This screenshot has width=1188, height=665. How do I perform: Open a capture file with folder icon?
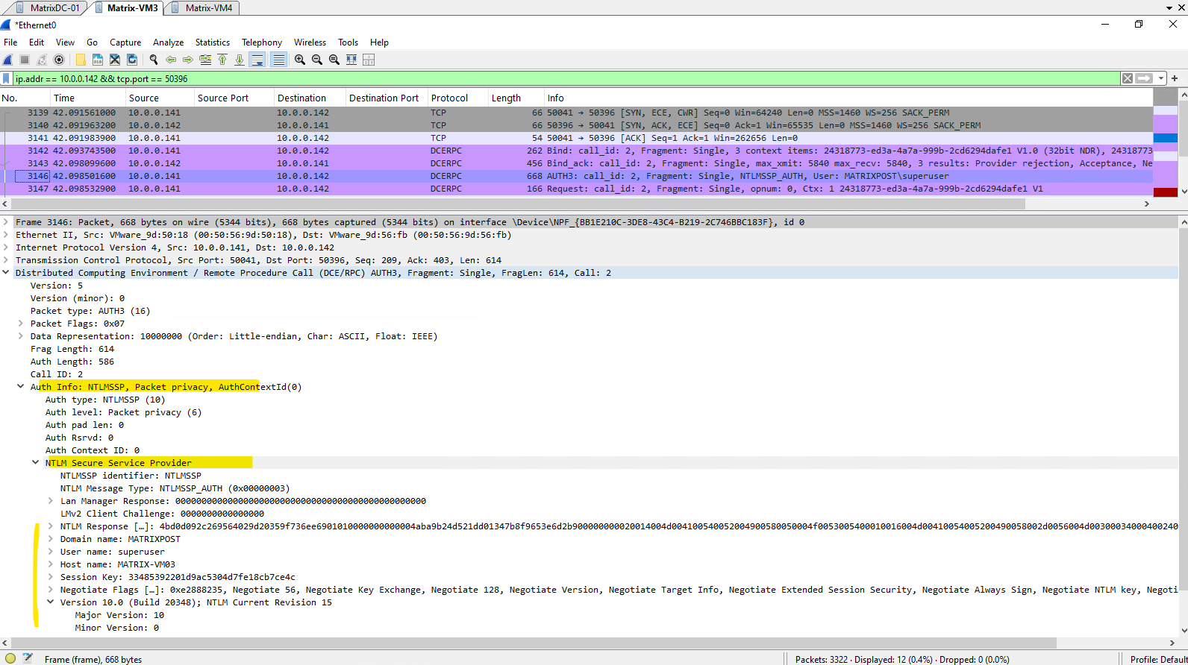[81, 60]
